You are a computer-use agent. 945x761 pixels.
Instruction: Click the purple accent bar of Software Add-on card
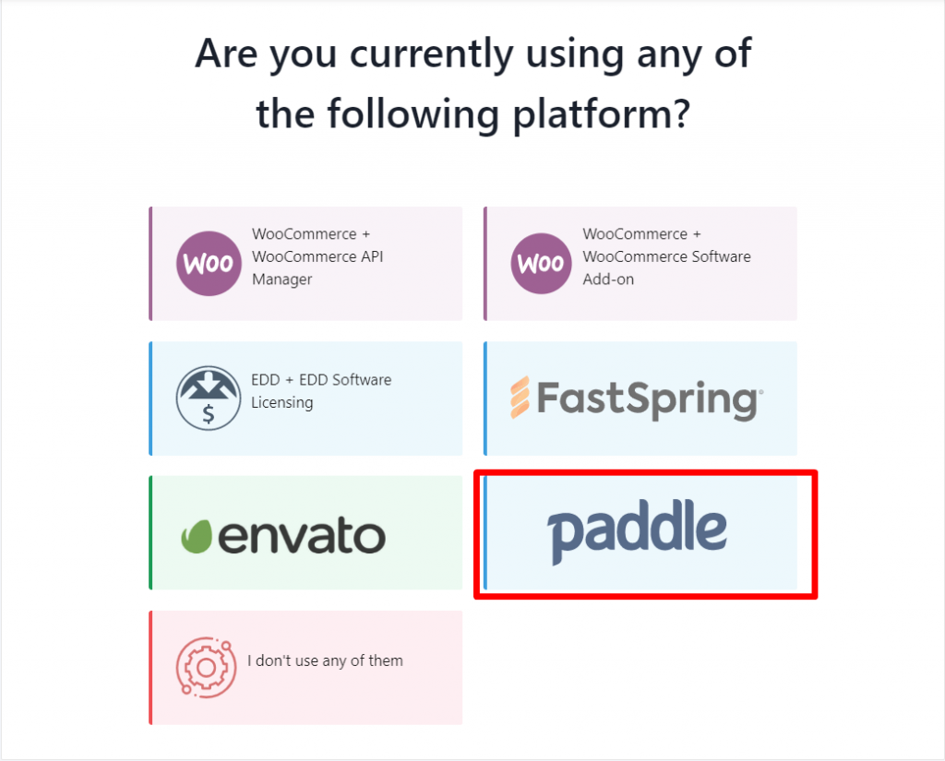coord(485,263)
